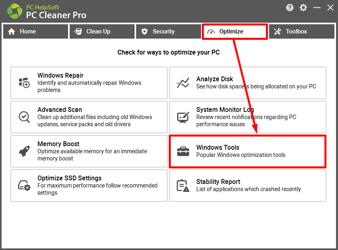Click the Security shield icon
Screen dimensions: 338x250
point(145,31)
